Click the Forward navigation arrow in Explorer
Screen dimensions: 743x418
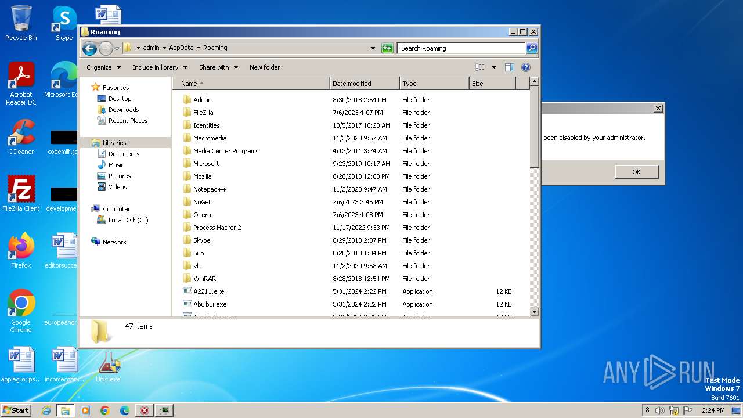click(106, 48)
